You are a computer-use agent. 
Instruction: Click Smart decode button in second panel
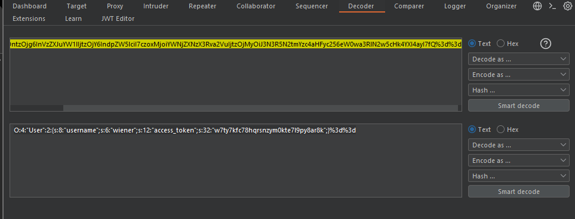(x=518, y=192)
